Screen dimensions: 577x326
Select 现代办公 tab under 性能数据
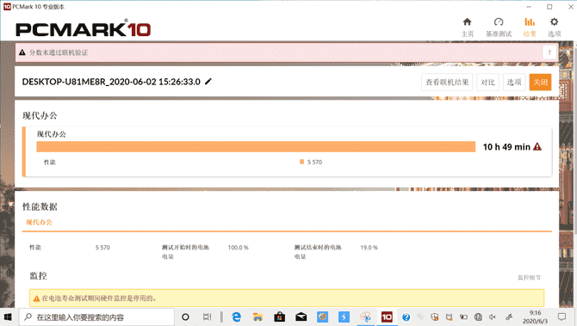click(x=39, y=222)
